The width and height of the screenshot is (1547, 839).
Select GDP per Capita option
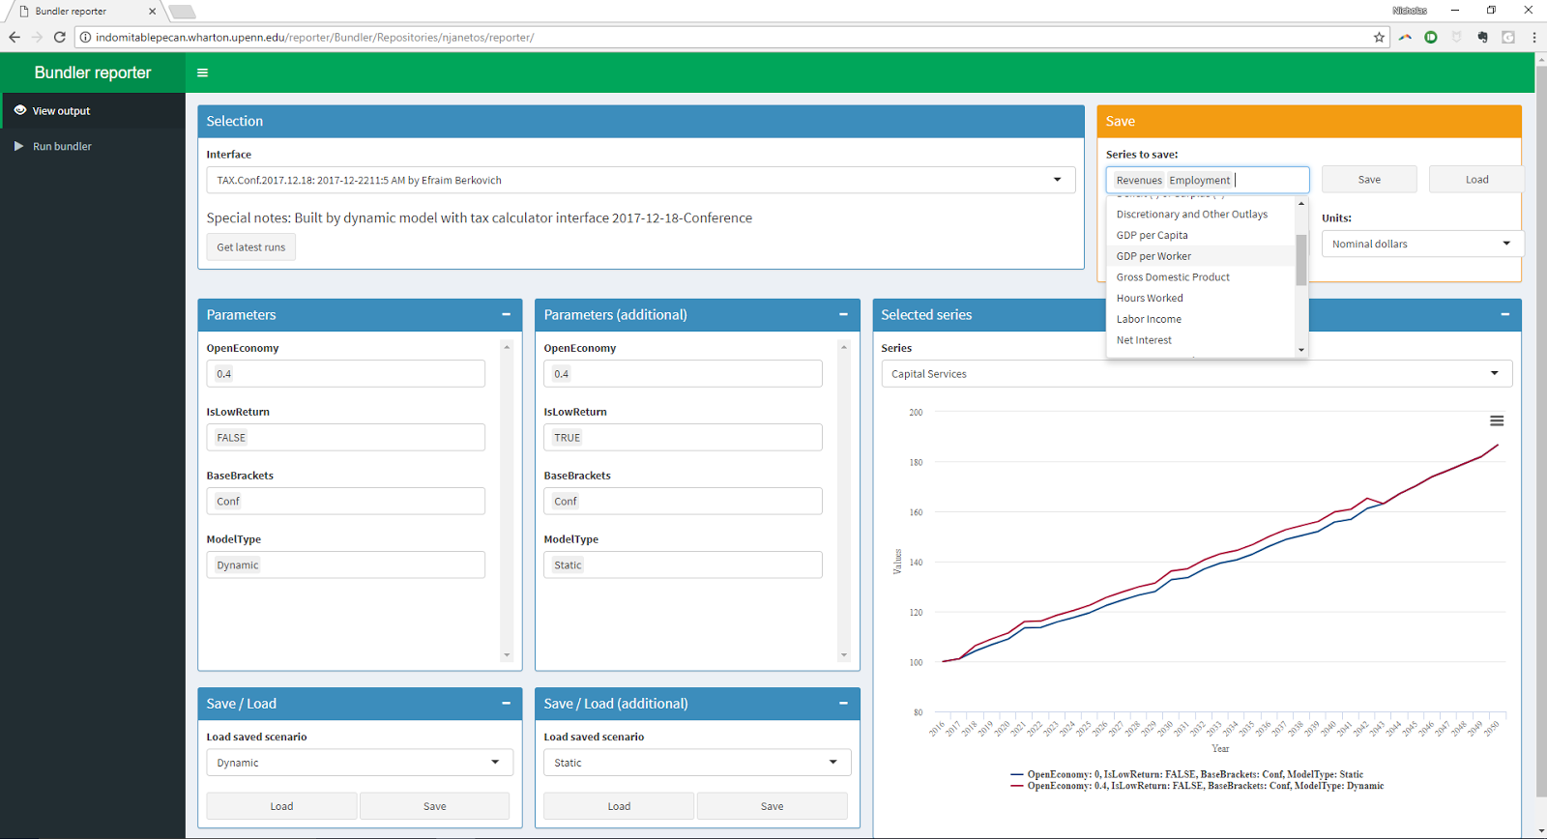click(x=1200, y=235)
